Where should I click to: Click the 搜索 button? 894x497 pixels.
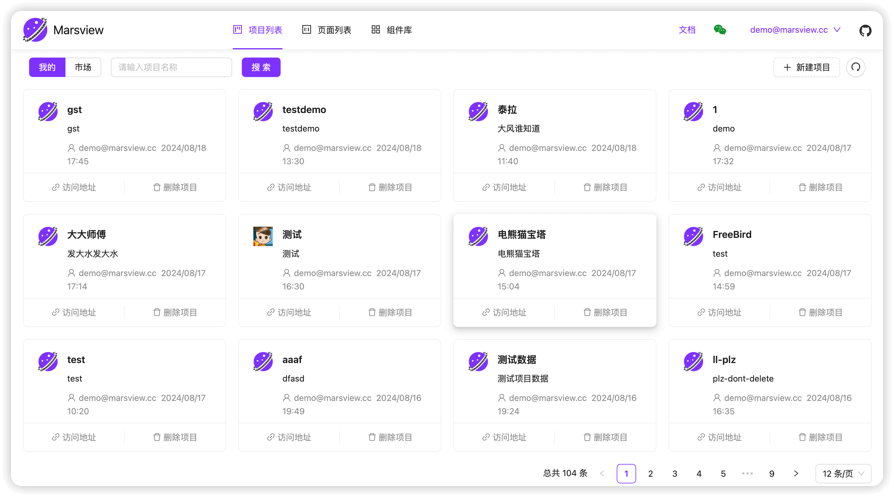point(261,67)
